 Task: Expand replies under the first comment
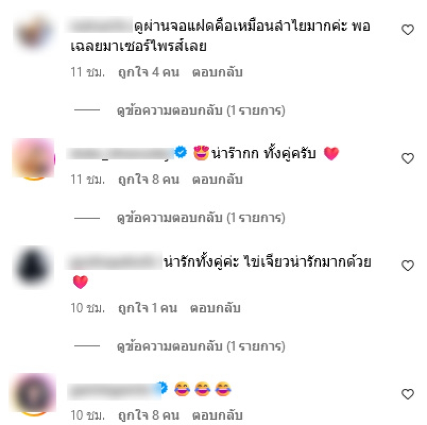coord(201,110)
